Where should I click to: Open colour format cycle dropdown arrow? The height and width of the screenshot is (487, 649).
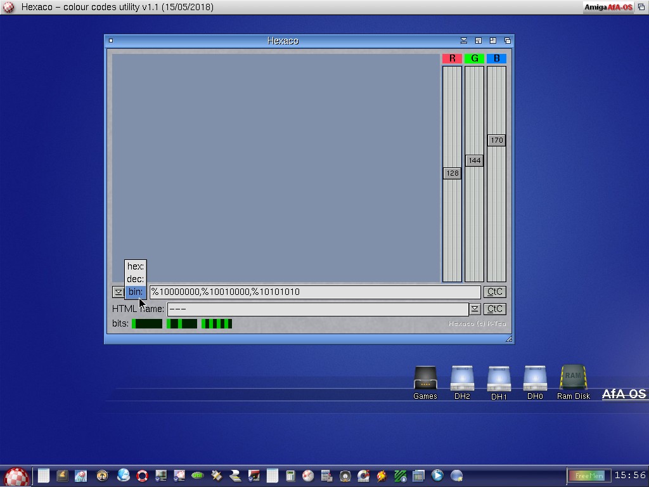(x=118, y=292)
